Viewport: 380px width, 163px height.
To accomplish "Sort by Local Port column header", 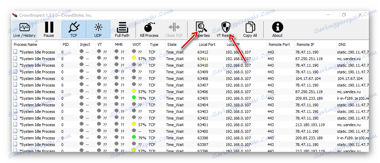I will (211, 44).
